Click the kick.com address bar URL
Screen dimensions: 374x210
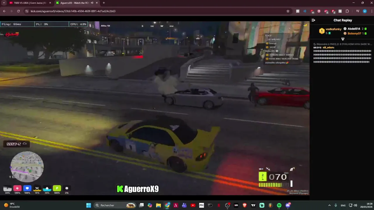point(73,11)
